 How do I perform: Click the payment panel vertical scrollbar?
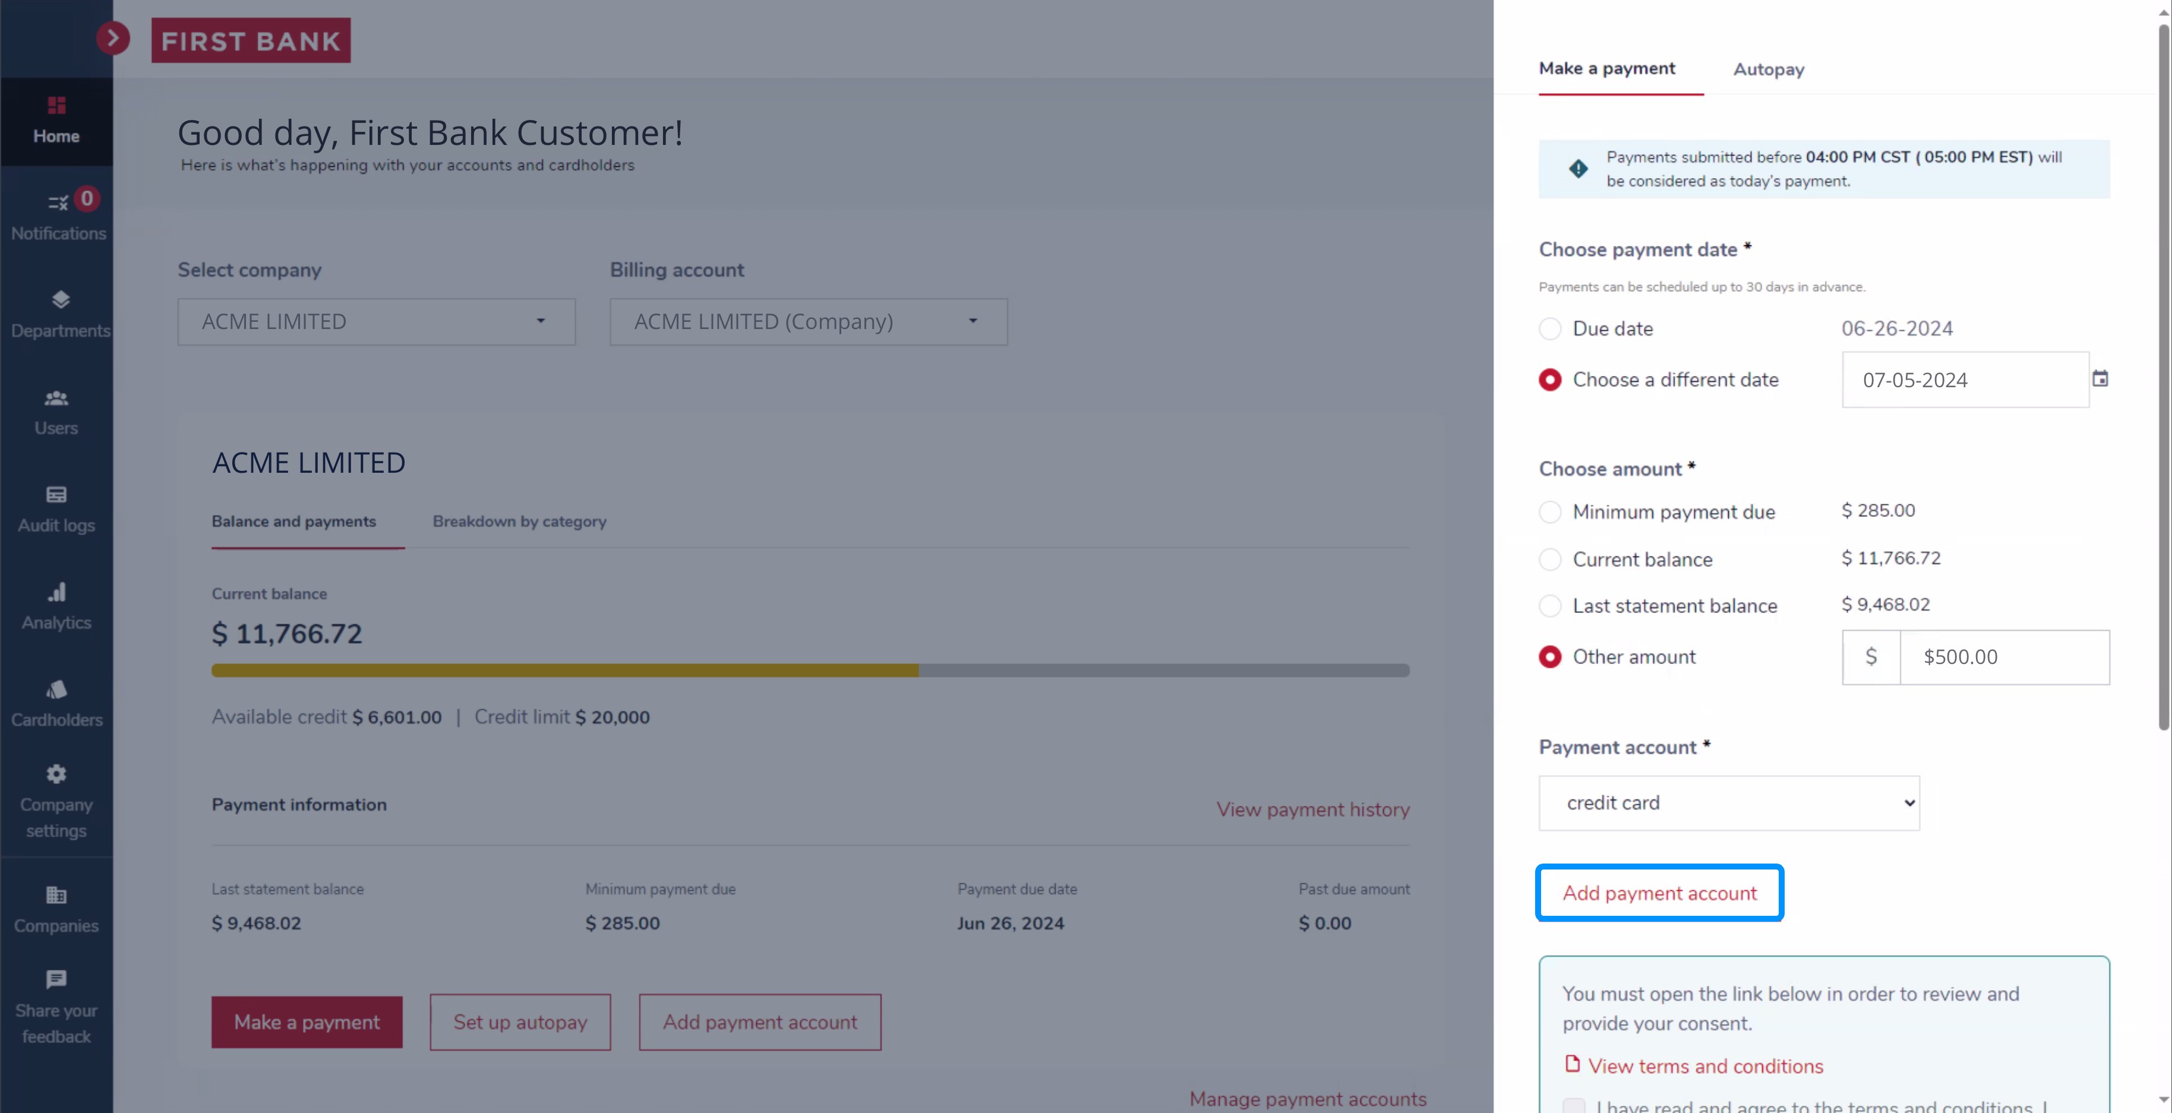(x=2164, y=377)
